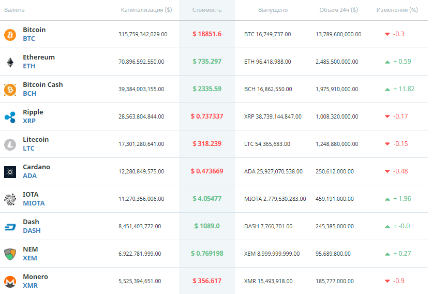Open the ETH ticker link
This screenshot has height=294, width=432.
pos(29,66)
